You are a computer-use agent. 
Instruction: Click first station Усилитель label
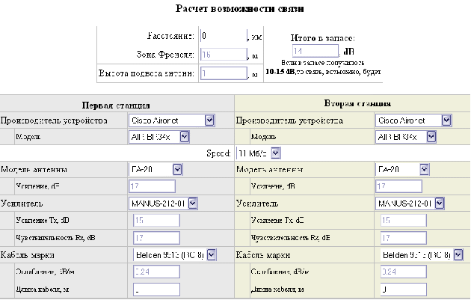(22, 203)
